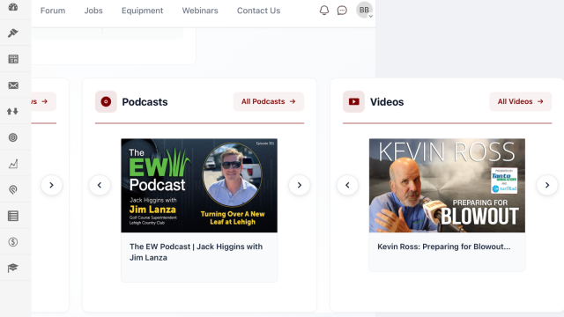
Task: Open the Contact Us menu item
Action: pos(258,11)
